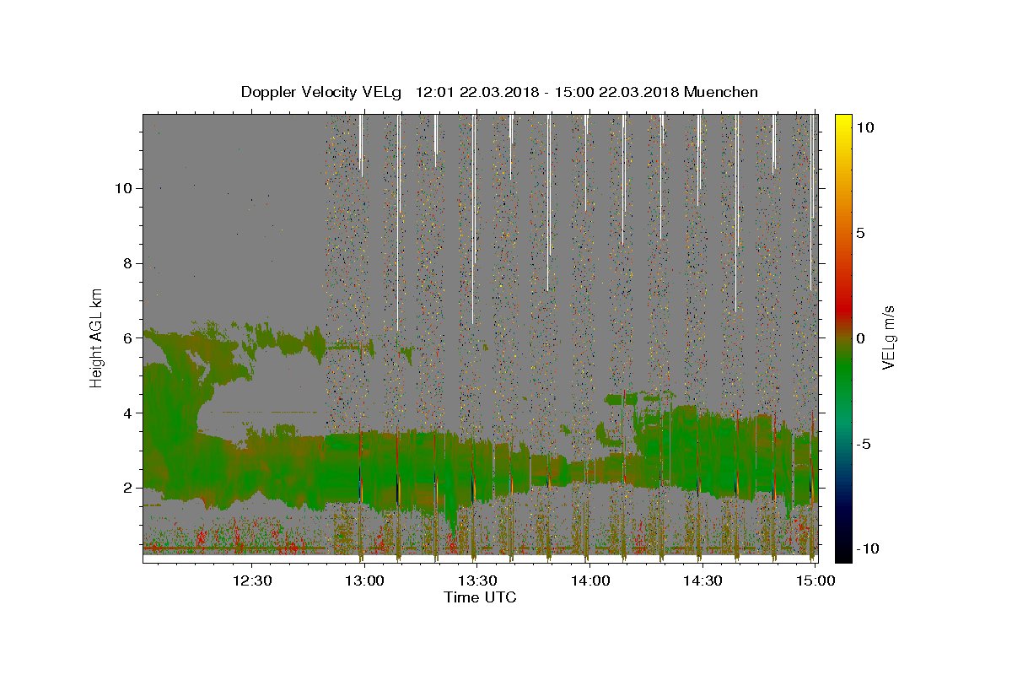Screen dimensions: 1012x675
Task: Click the yellow top of the colorbar
Action: [842, 122]
